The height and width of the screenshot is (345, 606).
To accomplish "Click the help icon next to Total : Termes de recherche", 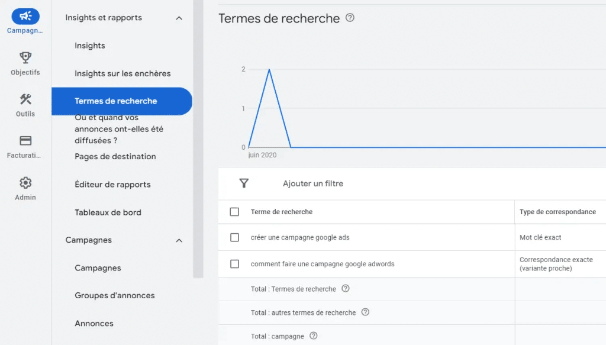I will click(x=346, y=289).
